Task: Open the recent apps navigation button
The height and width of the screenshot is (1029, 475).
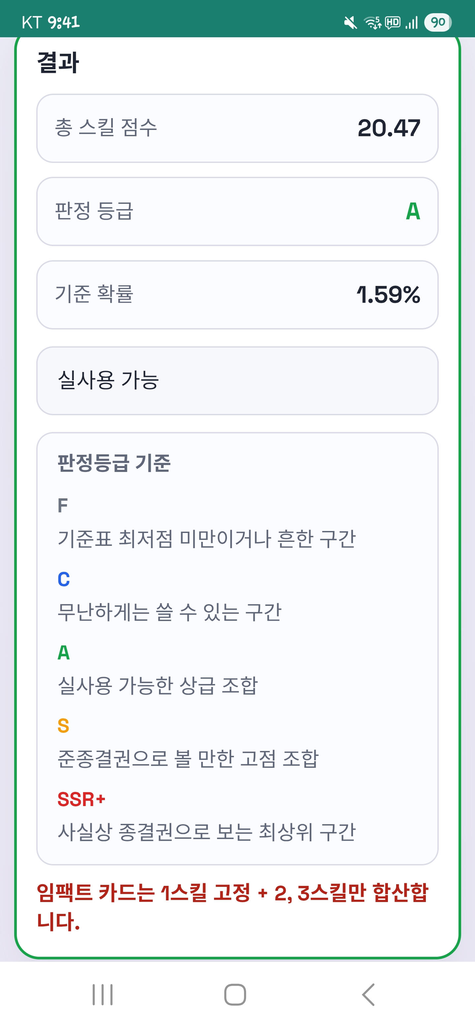Action: [103, 994]
